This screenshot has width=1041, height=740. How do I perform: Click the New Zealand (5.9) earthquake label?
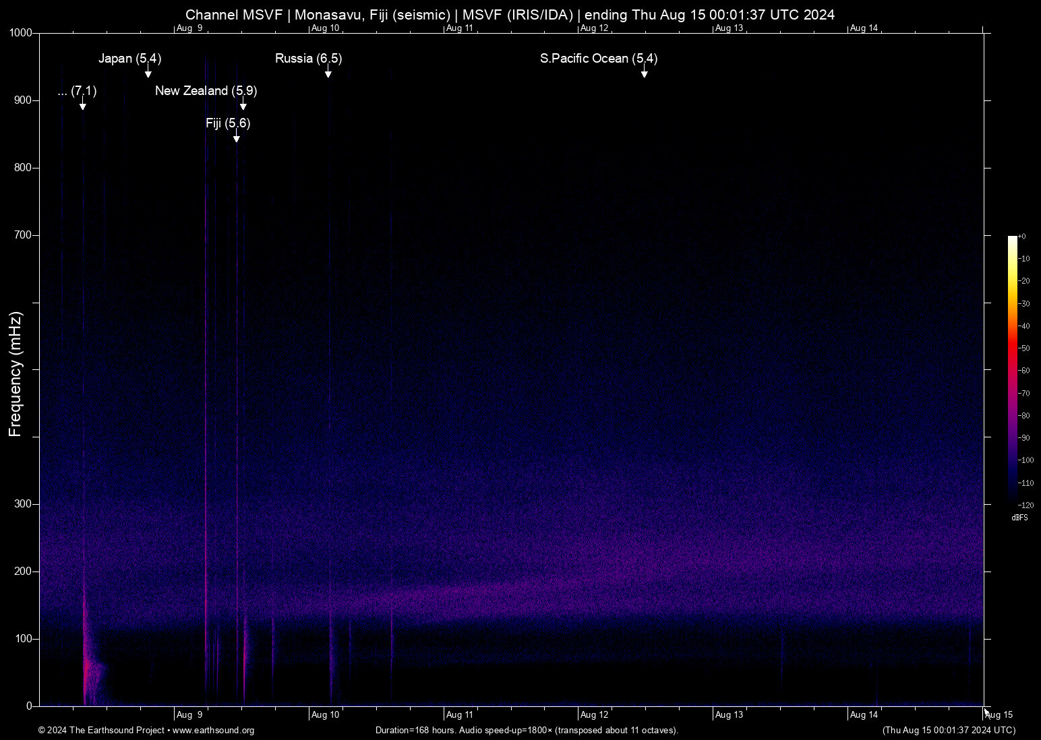206,91
